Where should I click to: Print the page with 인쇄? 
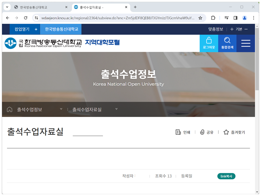click(183, 132)
